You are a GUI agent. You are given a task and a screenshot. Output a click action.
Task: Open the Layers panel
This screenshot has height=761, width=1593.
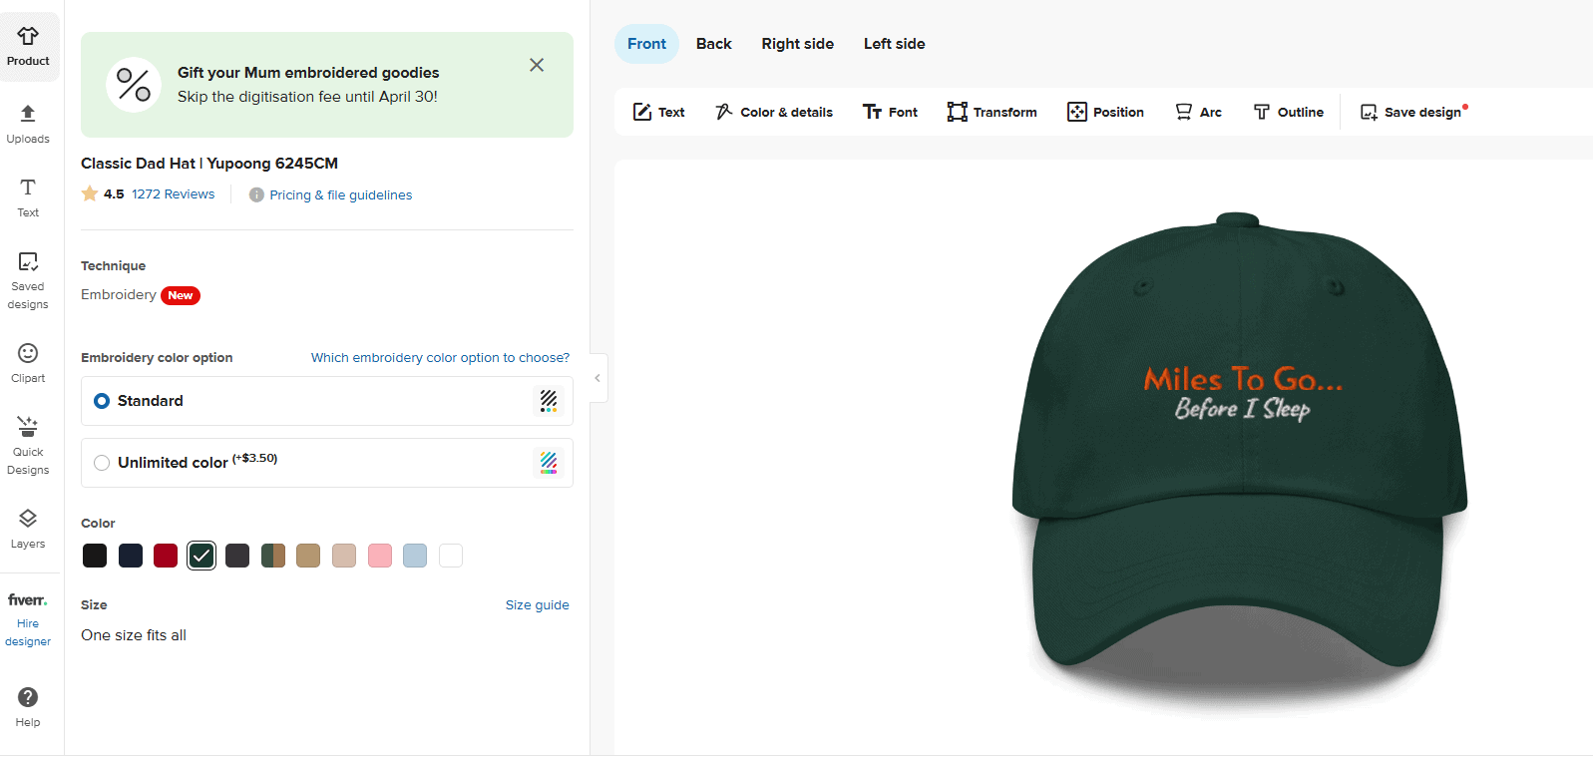(x=28, y=529)
